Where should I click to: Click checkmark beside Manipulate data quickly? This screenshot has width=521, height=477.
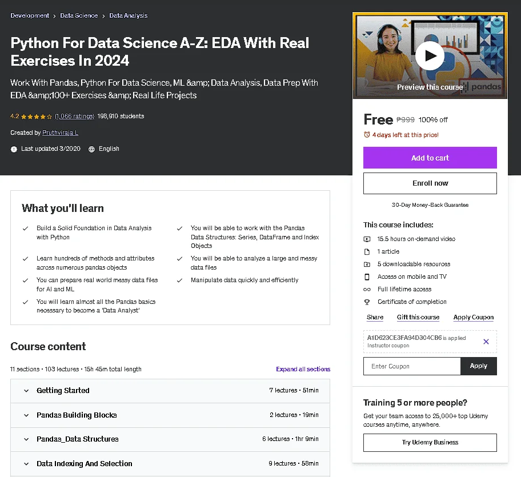point(179,280)
